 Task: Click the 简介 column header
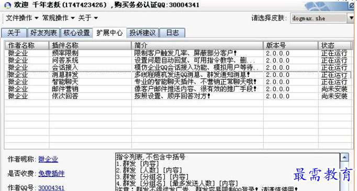pos(197,46)
